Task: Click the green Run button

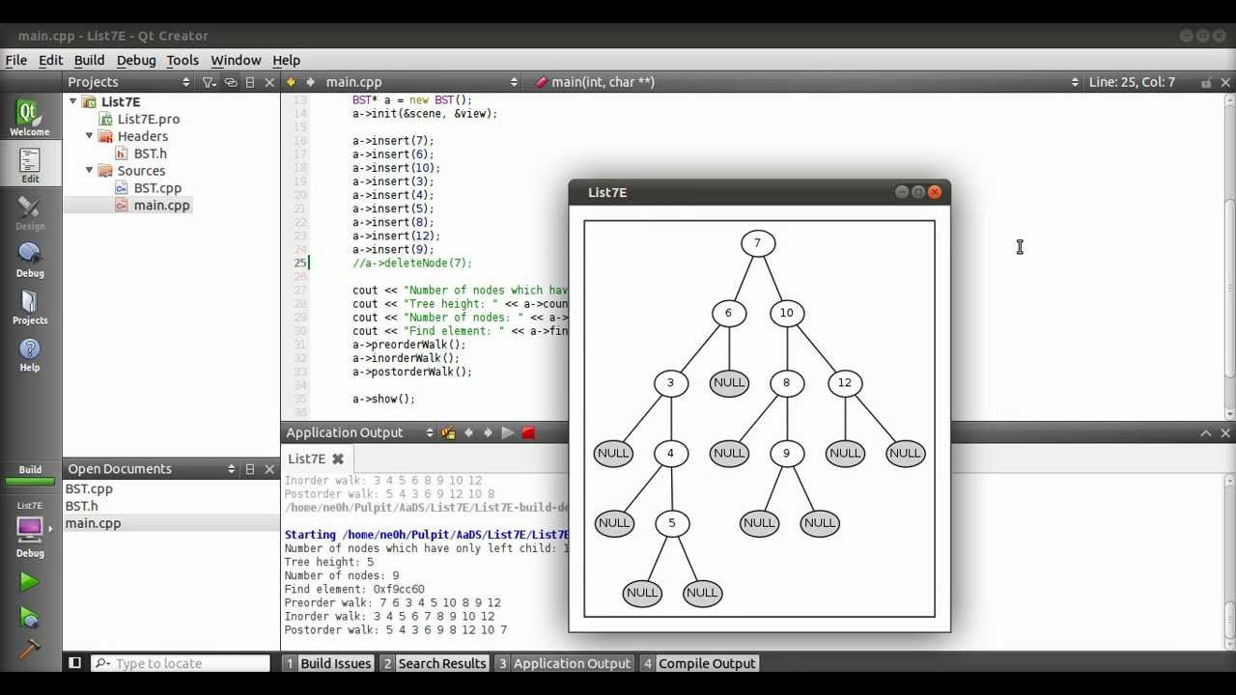Action: [x=29, y=581]
